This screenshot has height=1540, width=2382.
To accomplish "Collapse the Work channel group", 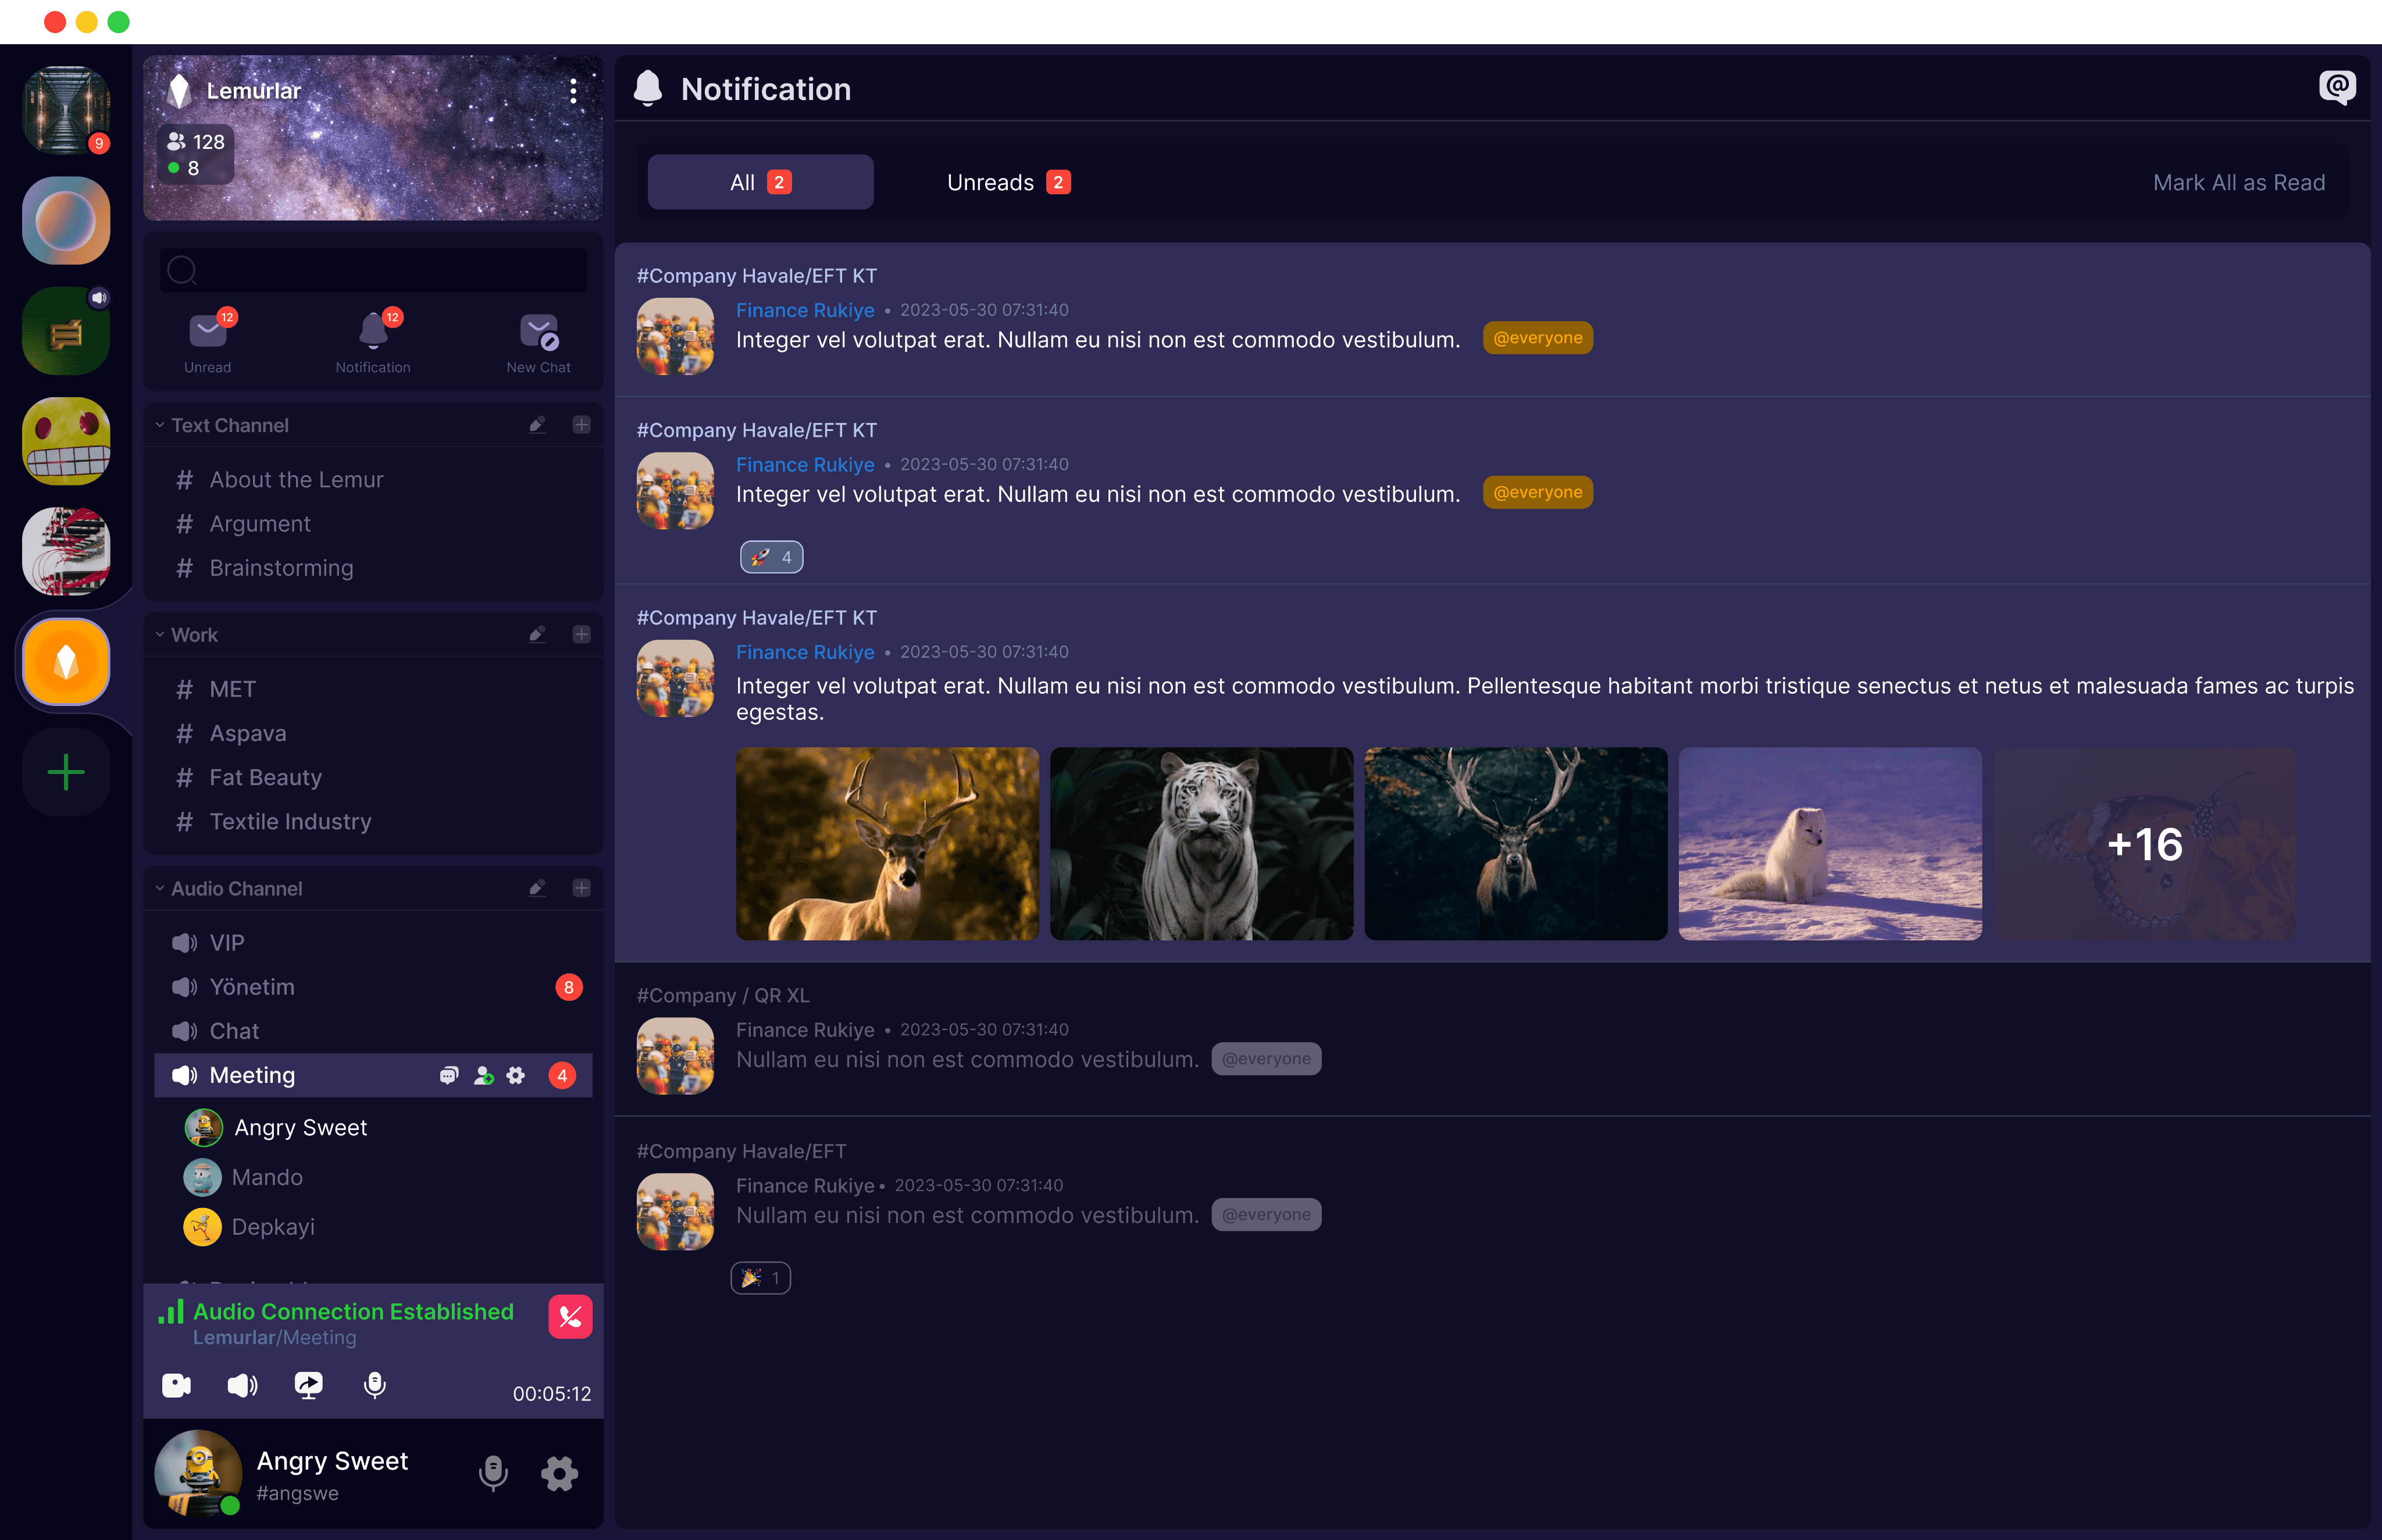I will 160,635.
